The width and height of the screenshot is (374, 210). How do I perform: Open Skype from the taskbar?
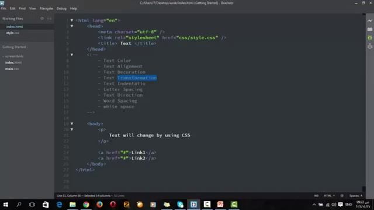tap(181, 205)
